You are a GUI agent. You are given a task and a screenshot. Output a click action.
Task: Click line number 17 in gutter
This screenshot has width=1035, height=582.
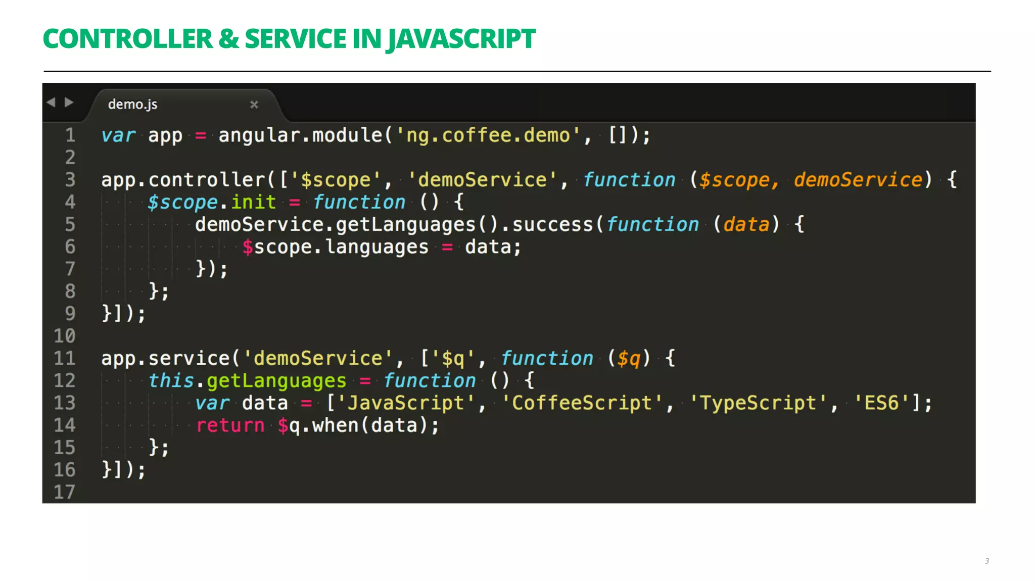point(65,492)
